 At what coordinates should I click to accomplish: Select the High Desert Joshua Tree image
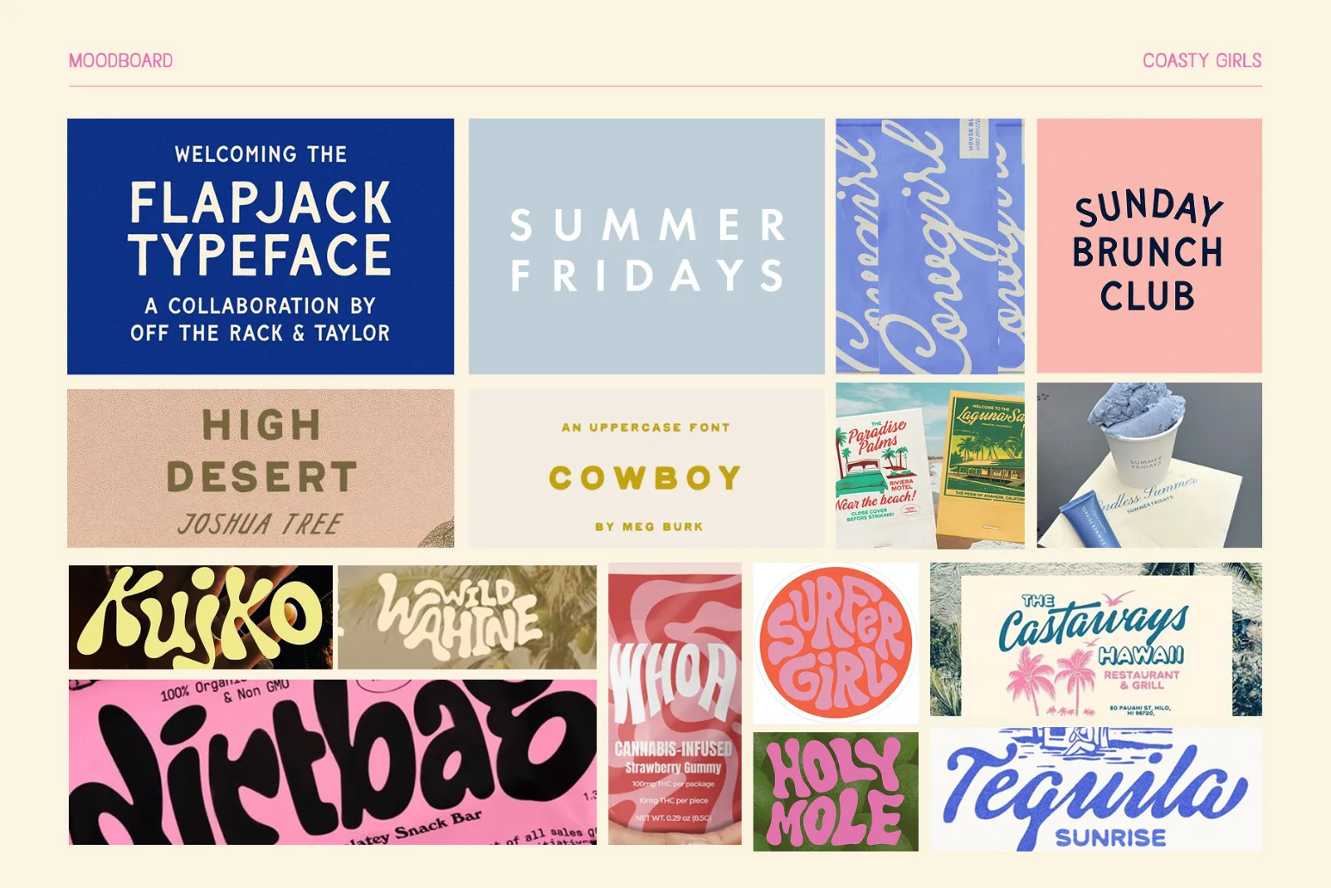point(261,468)
